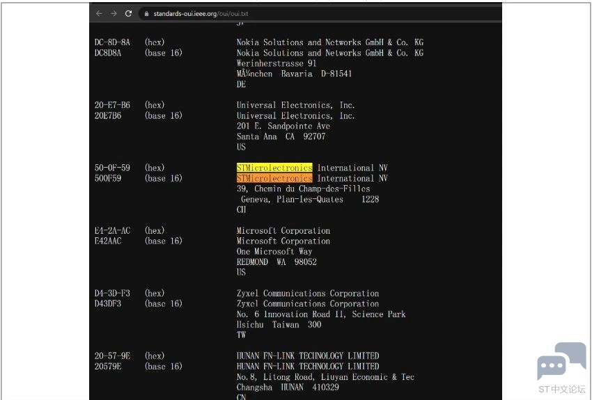The width and height of the screenshot is (592, 400).
Task: Select base 16 code 20E7B6
Action: (108, 115)
